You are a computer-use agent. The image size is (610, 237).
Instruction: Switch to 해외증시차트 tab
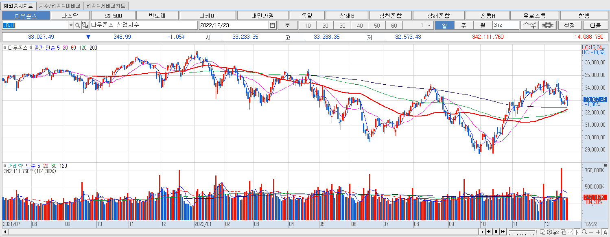click(18, 6)
